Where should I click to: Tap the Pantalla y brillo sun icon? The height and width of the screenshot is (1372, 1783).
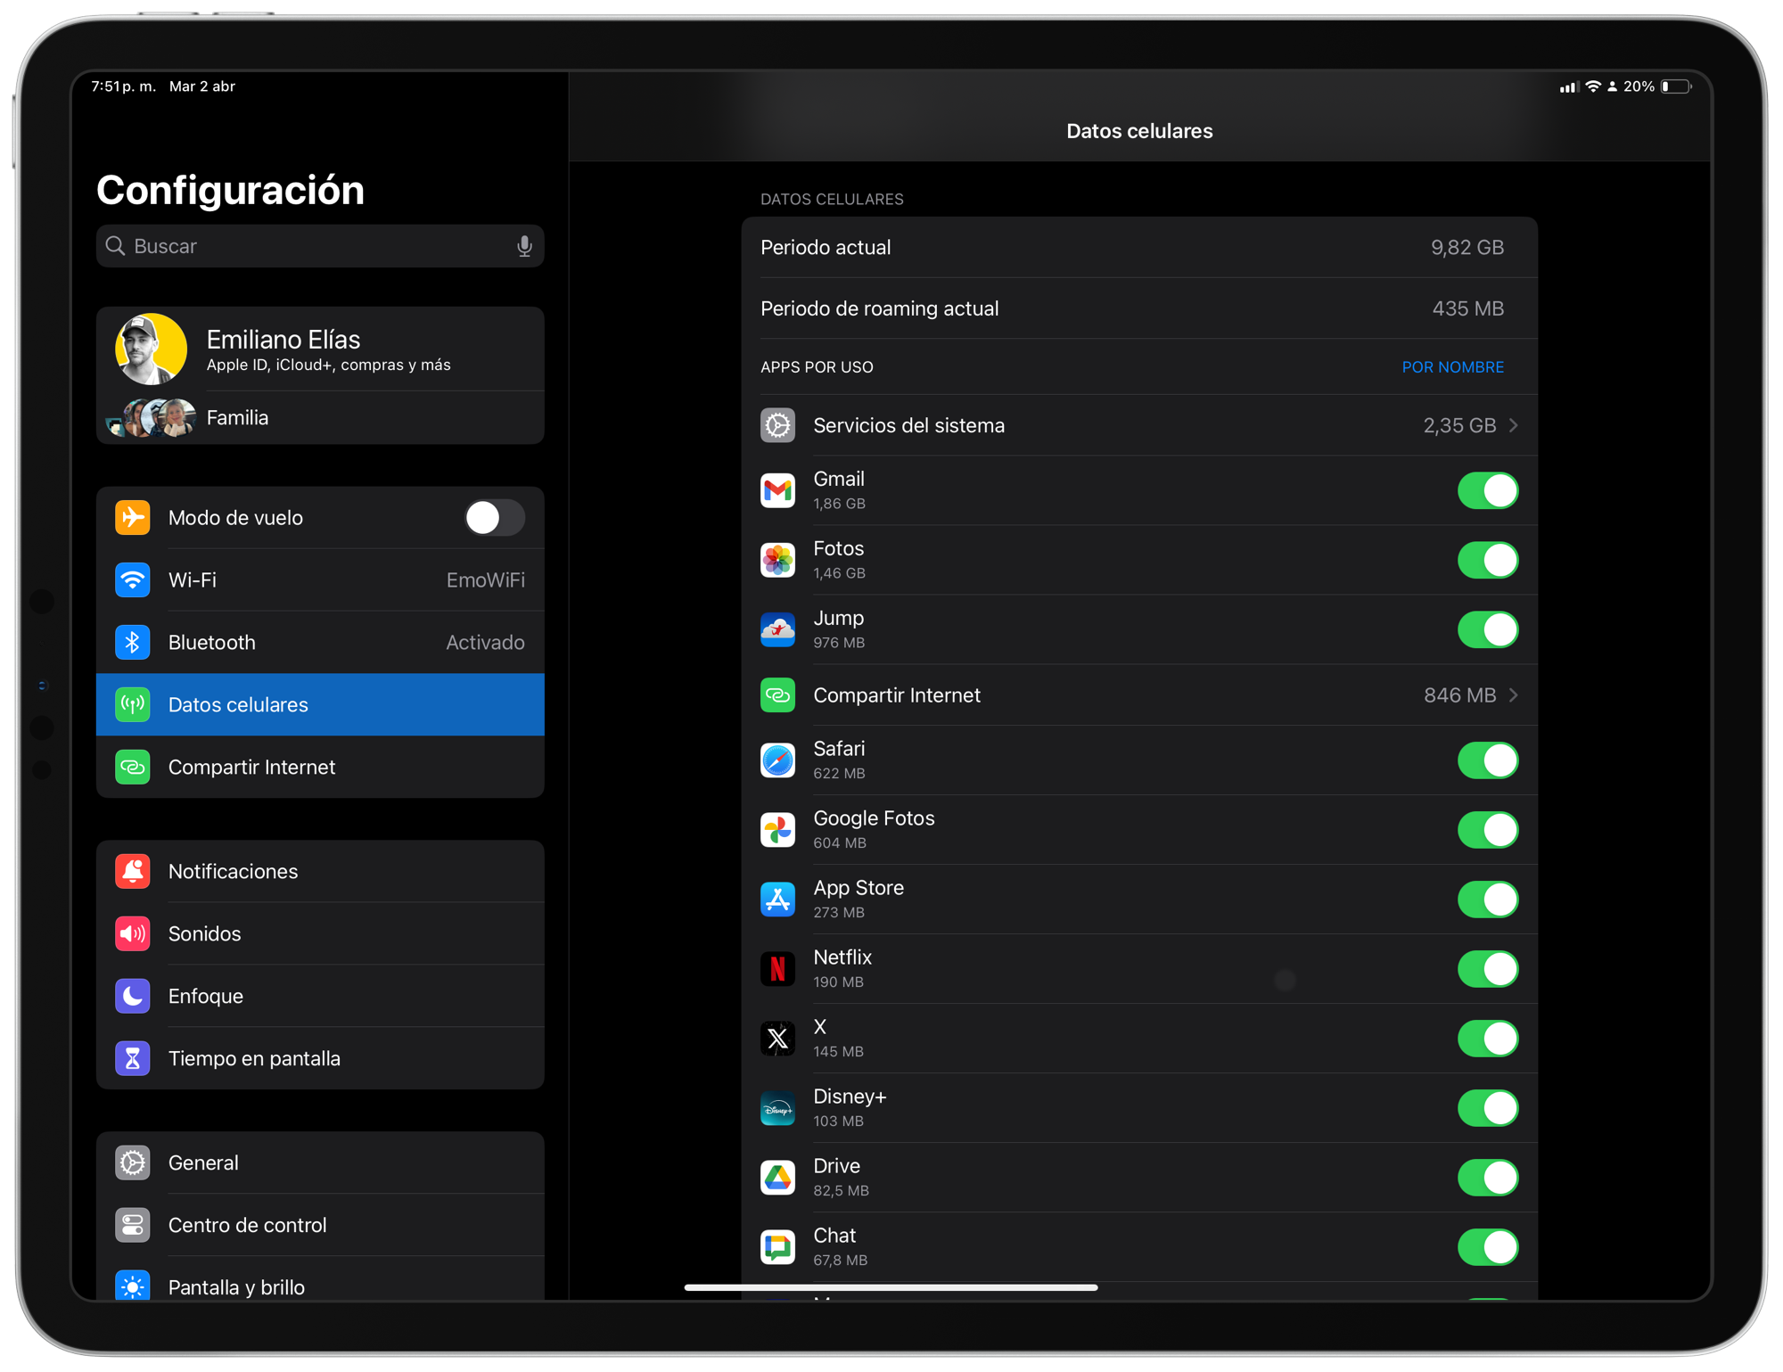point(133,1286)
